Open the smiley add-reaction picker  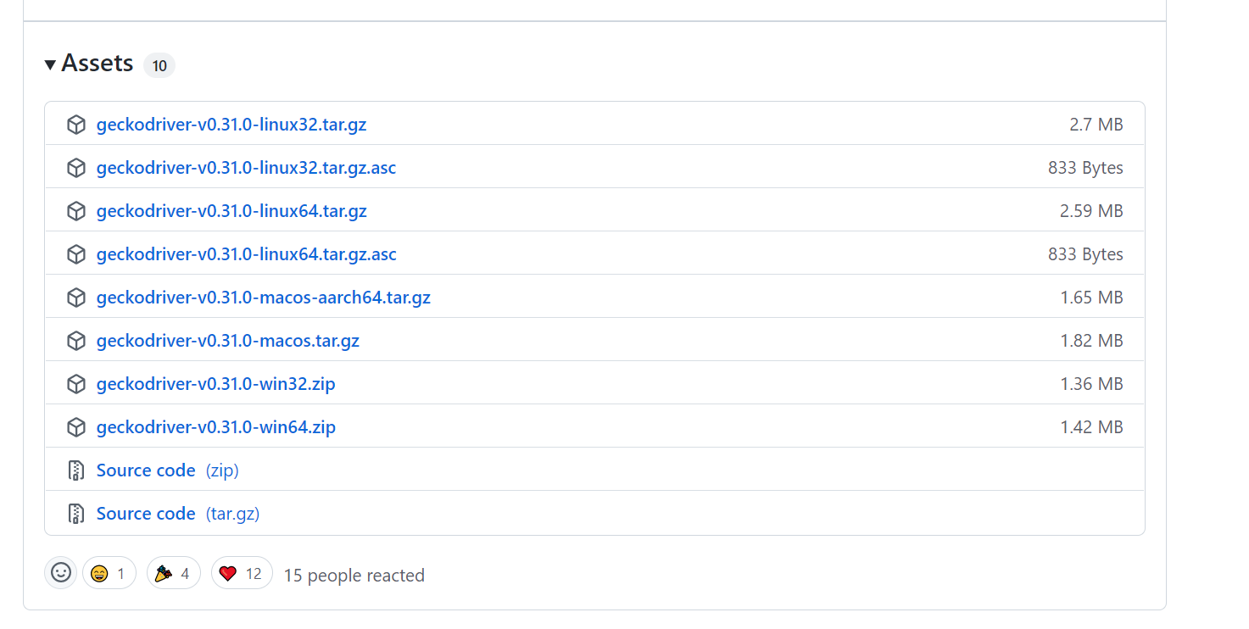point(61,573)
